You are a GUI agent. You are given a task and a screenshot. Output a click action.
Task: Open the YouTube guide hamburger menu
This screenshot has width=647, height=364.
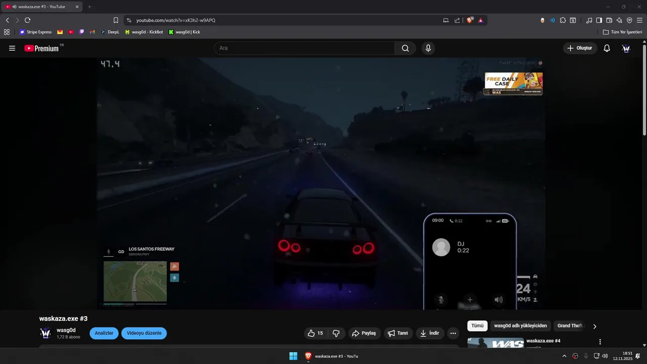coord(12,49)
